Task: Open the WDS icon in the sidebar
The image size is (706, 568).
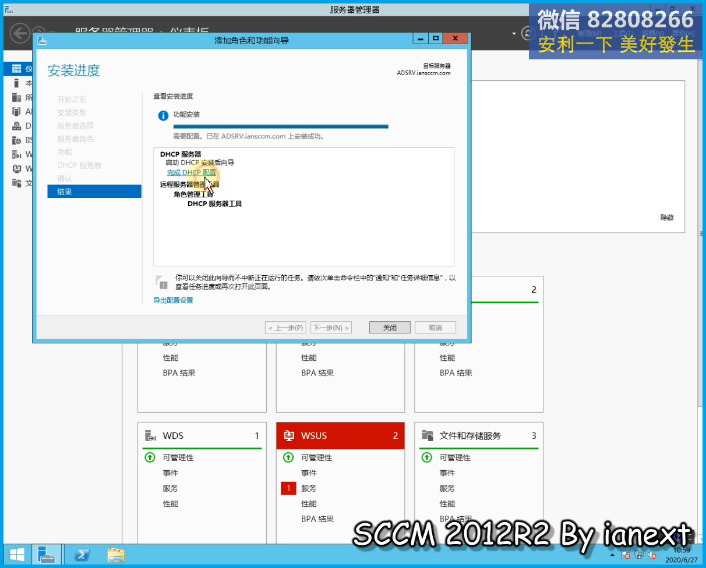Action: (16, 154)
